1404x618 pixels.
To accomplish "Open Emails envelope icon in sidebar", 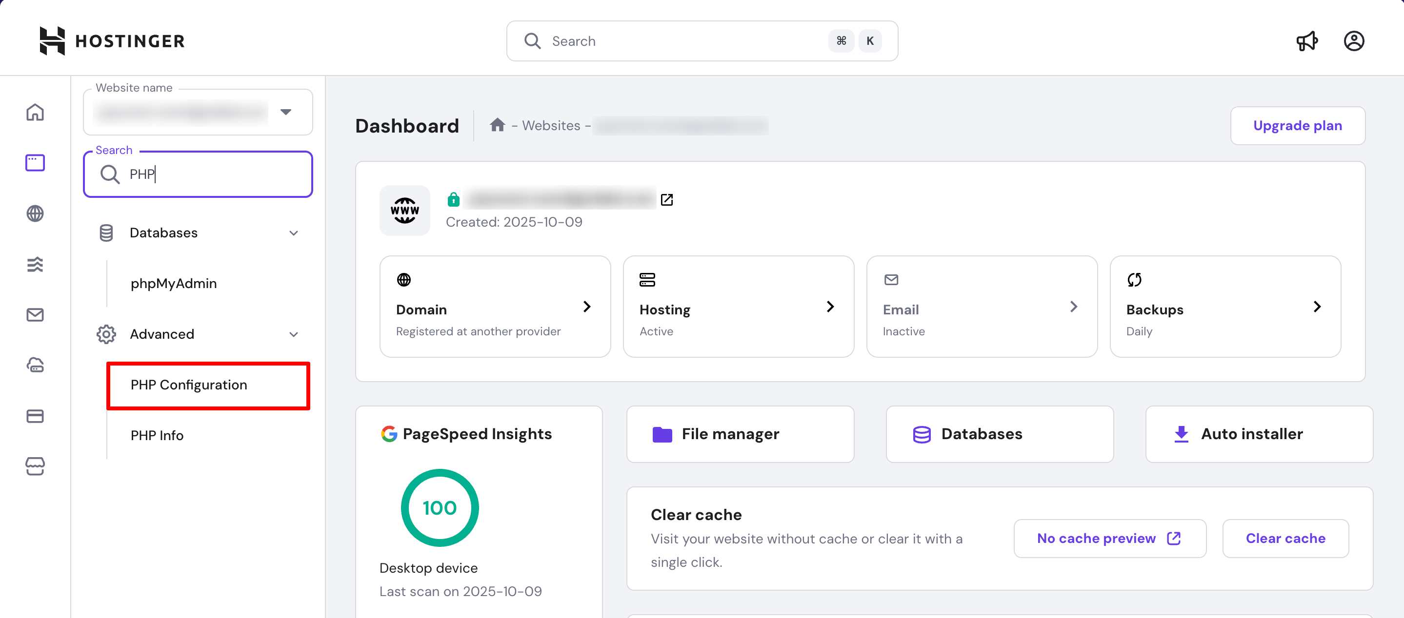I will coord(35,315).
